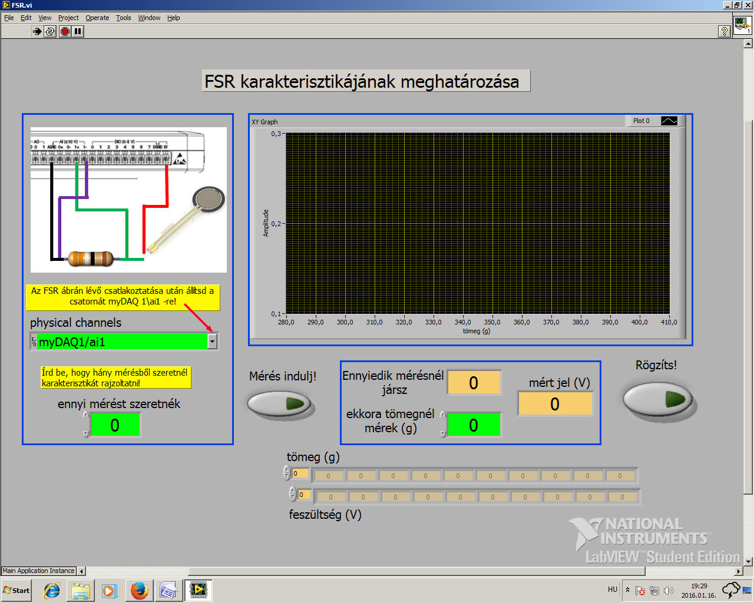The image size is (754, 603).
Task: Open the Tools menu
Action: [x=123, y=18]
